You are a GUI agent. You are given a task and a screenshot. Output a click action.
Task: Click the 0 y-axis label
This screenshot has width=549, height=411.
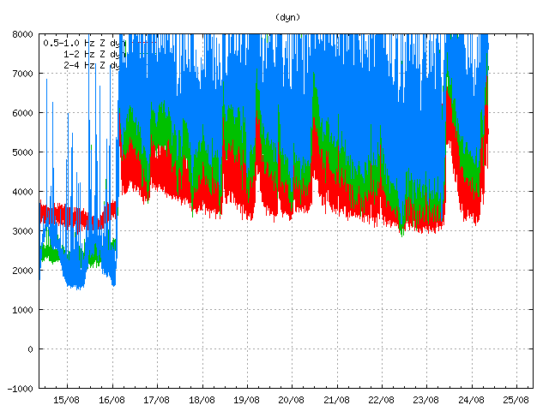click(x=30, y=349)
